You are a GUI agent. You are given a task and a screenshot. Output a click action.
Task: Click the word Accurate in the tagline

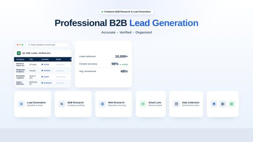(x=108, y=32)
